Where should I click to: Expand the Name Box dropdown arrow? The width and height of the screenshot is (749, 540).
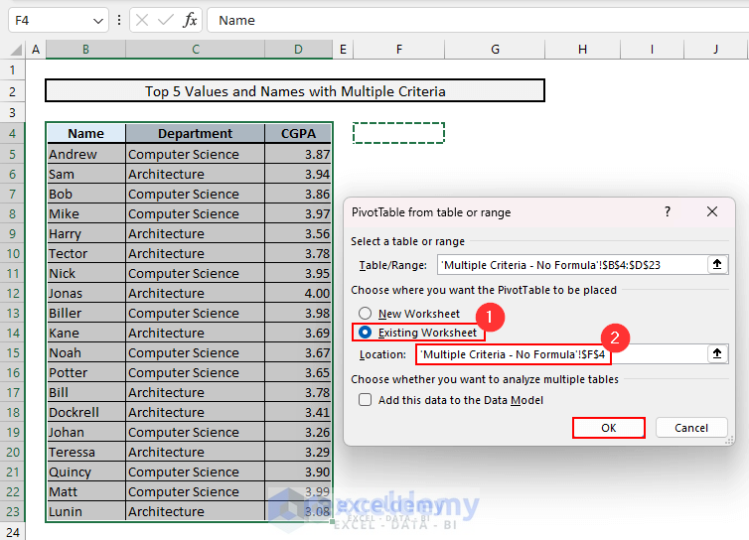click(98, 21)
